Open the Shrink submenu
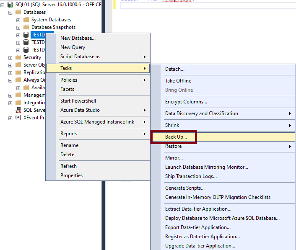This screenshot has height=250, width=296. coord(223,125)
